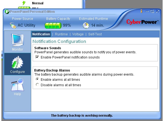Select Disable alarms at all times
The width and height of the screenshot is (164, 121).
(37, 85)
